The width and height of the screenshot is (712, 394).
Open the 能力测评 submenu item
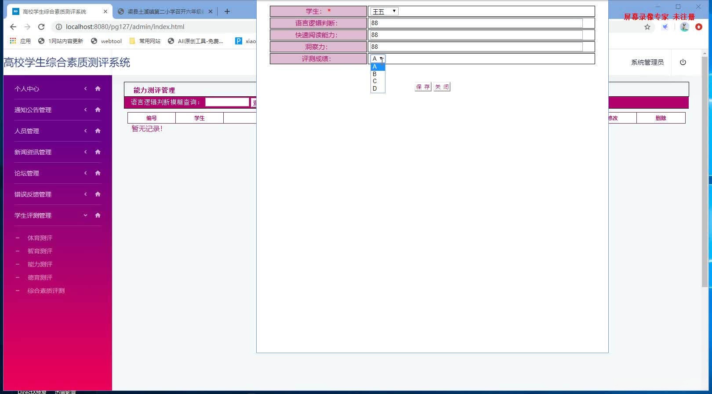[x=40, y=264]
